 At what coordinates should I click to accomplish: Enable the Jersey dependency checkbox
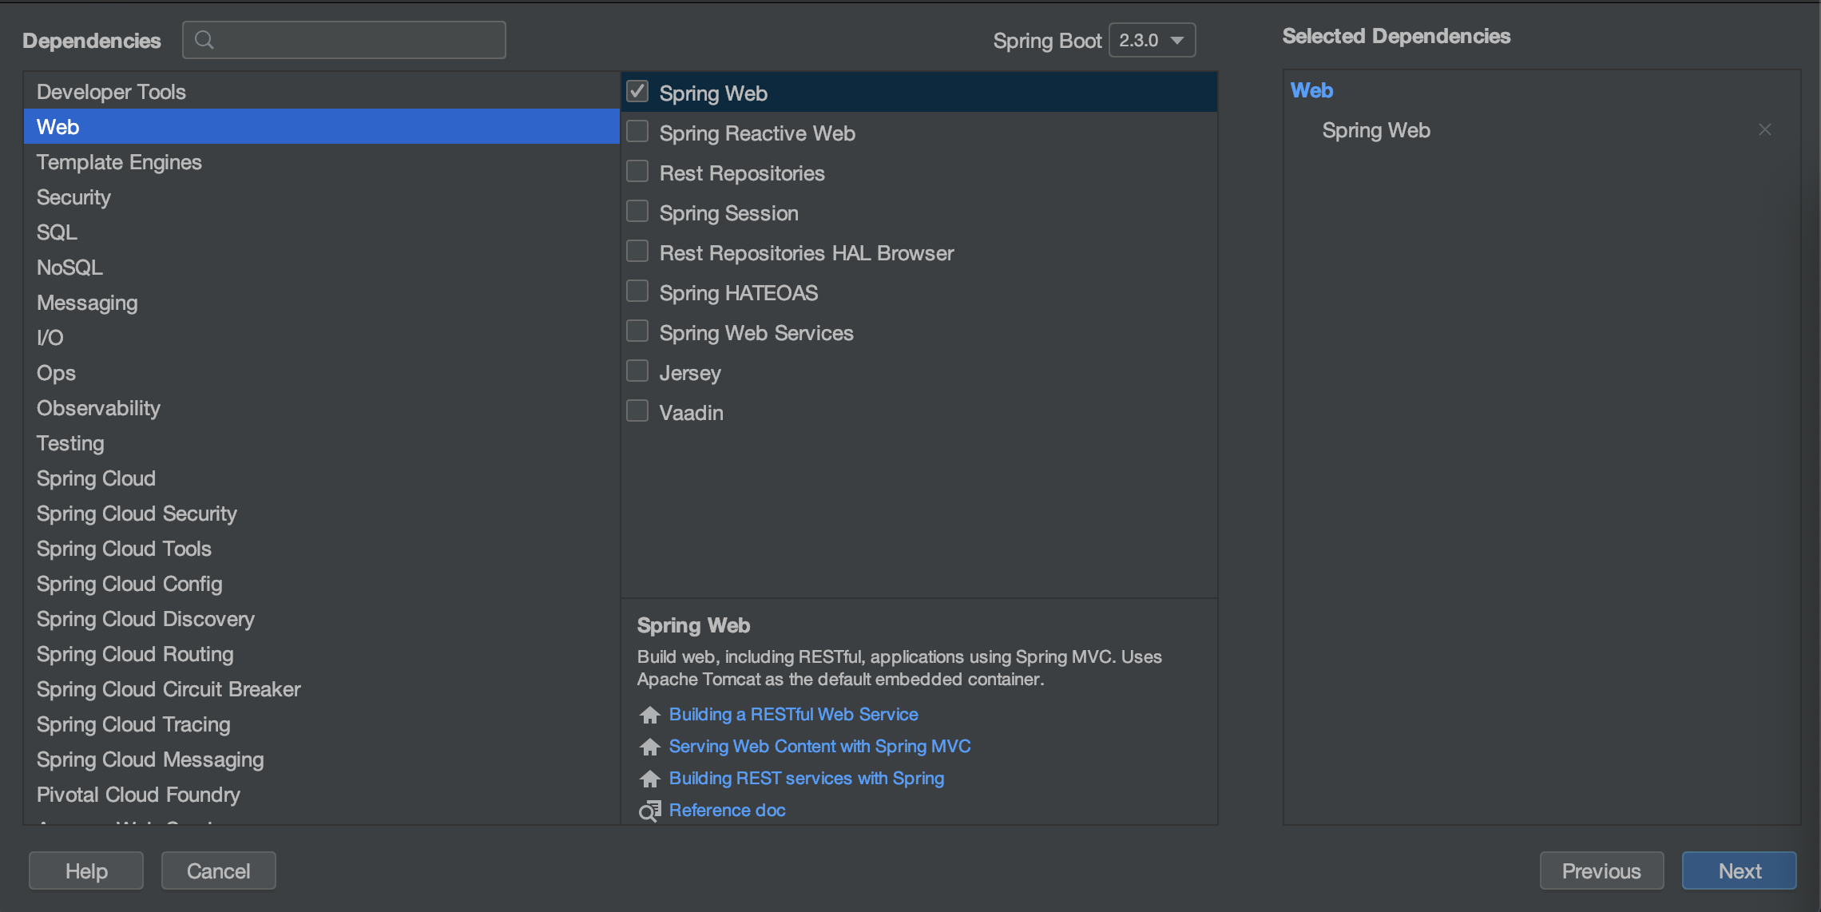point(638,371)
